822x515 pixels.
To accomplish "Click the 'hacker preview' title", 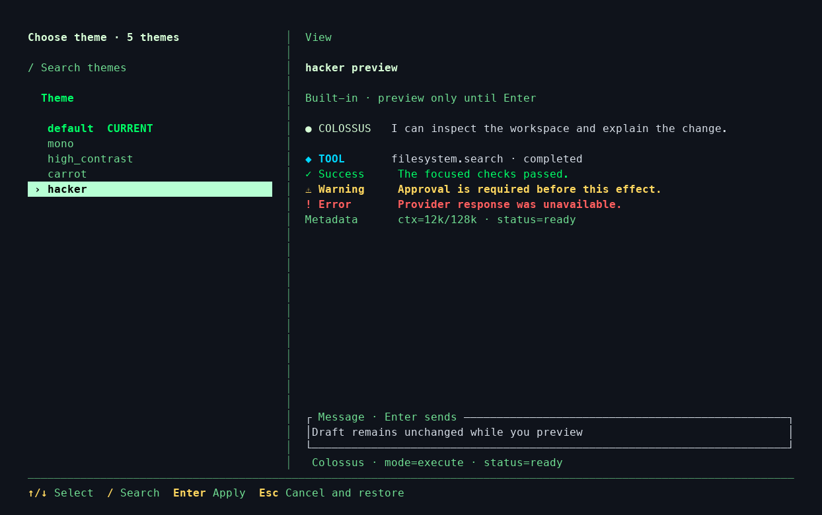I will click(352, 68).
